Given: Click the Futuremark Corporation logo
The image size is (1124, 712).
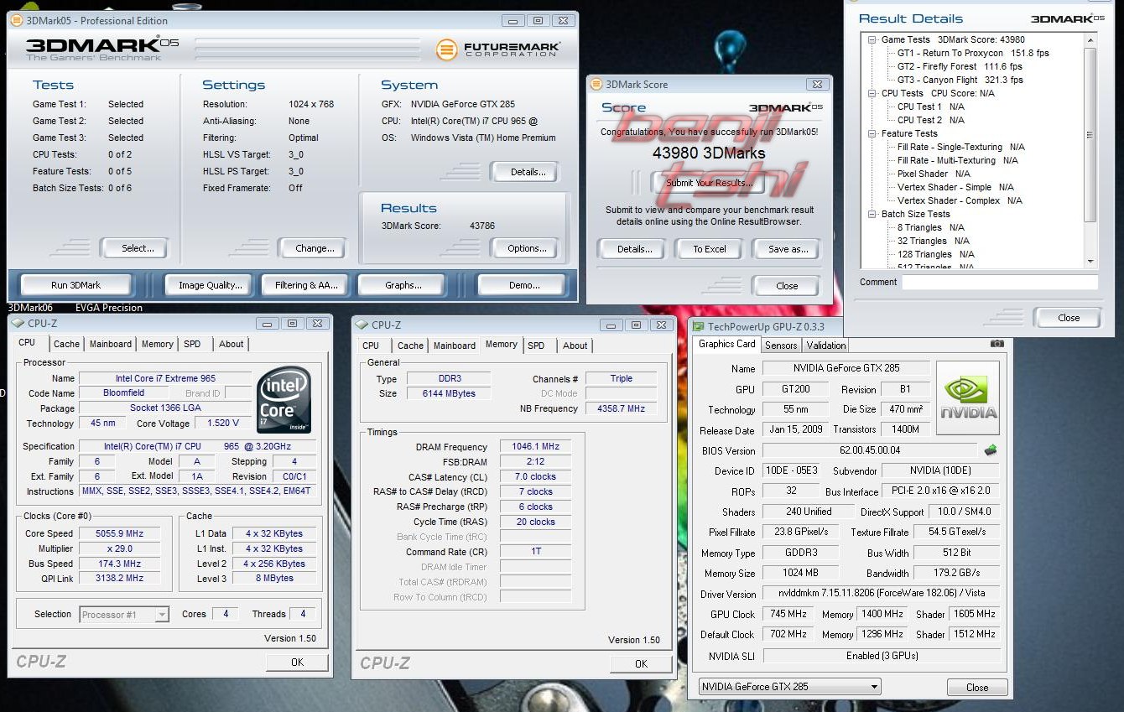Looking at the screenshot, I should point(499,49).
